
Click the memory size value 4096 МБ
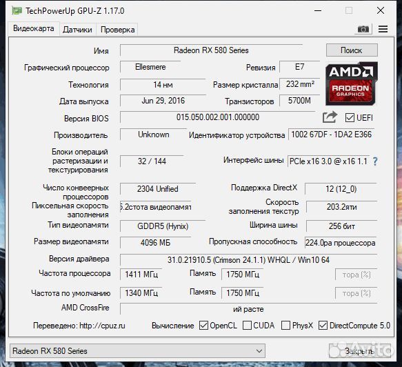(155, 243)
